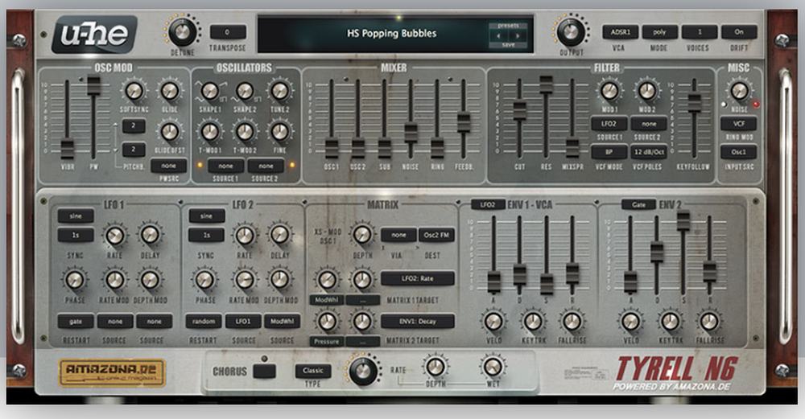The image size is (805, 419).
Task: Click the filter Mod 2 knob
Action: click(x=647, y=91)
